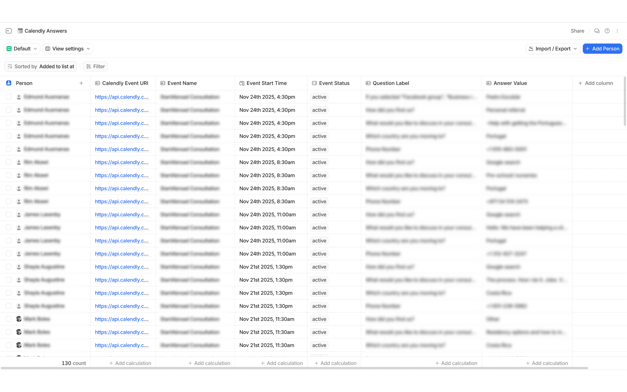The height and width of the screenshot is (392, 627).
Task: Open Import / Export dropdown
Action: coord(553,49)
